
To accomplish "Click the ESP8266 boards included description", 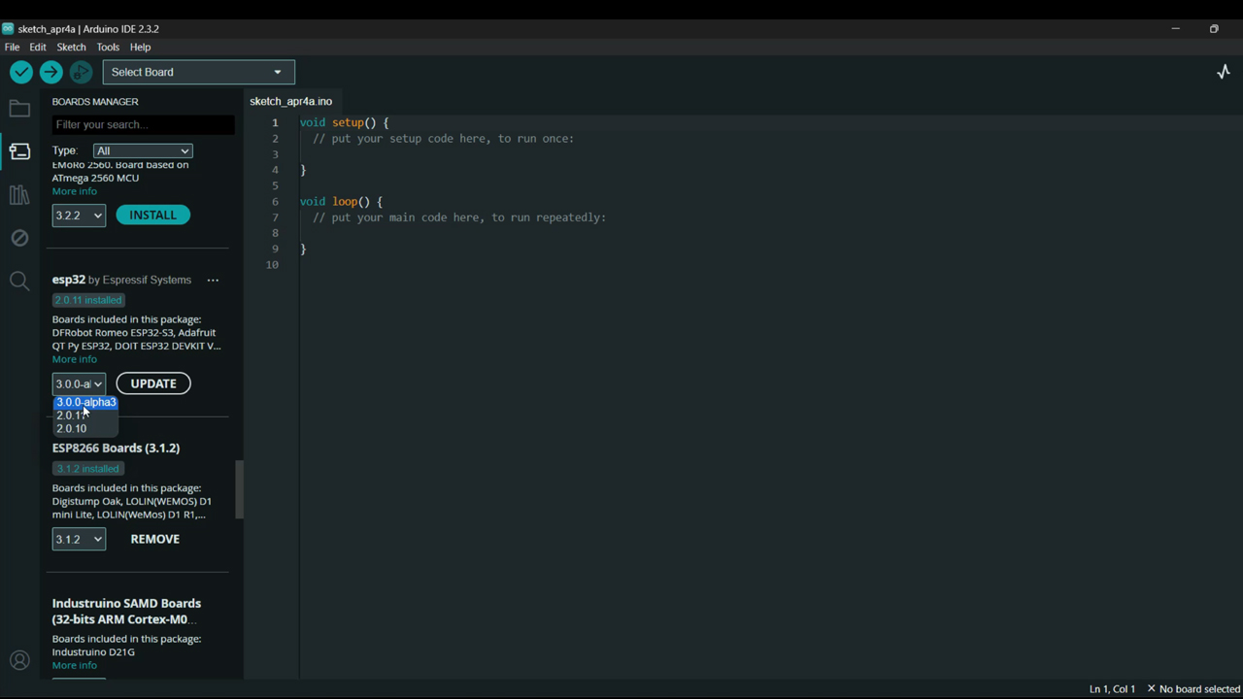I will coord(132,501).
